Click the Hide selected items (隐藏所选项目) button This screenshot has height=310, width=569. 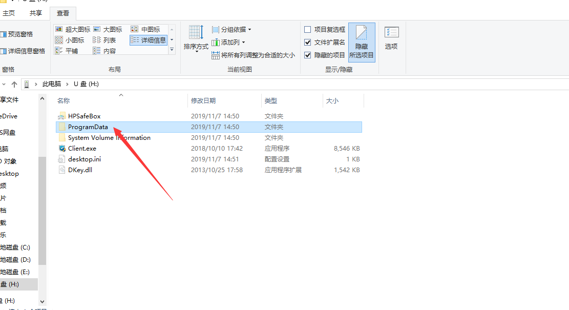click(x=362, y=42)
